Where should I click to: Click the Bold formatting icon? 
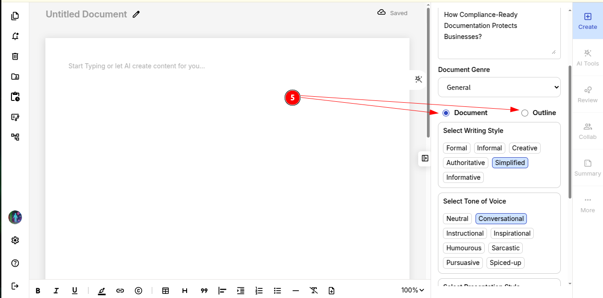(x=38, y=290)
